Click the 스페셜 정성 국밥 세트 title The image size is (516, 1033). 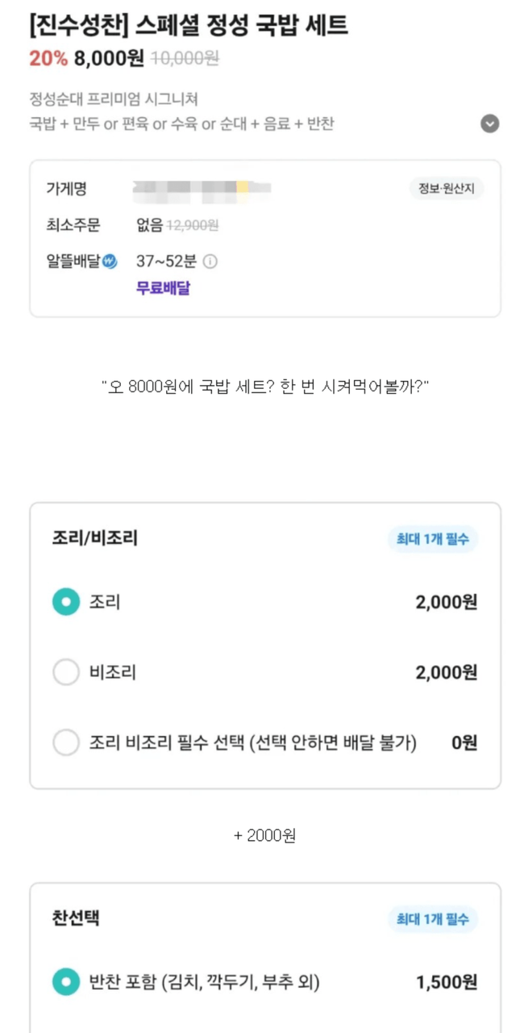click(x=188, y=26)
